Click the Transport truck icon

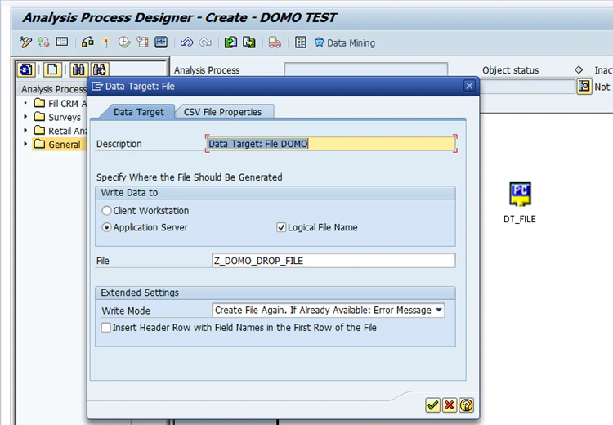275,42
